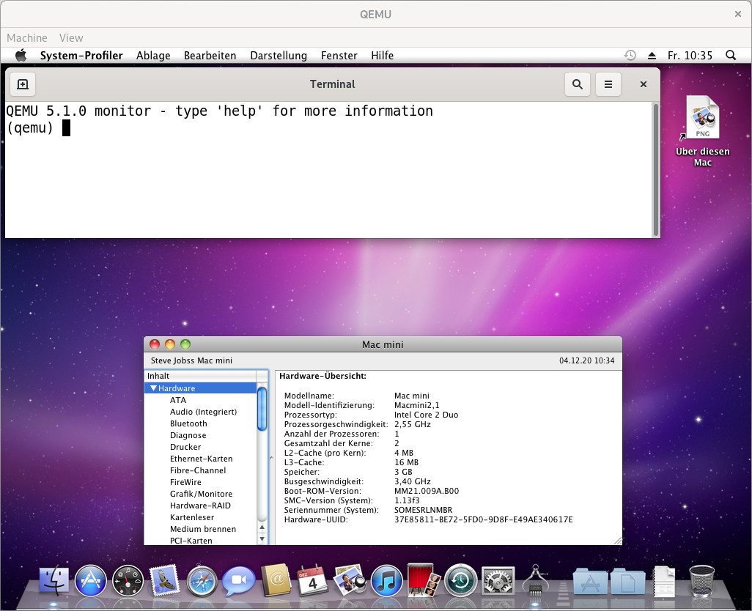This screenshot has height=611, width=752.
Task: Open the System-Profiler application menu
Action: pos(81,56)
